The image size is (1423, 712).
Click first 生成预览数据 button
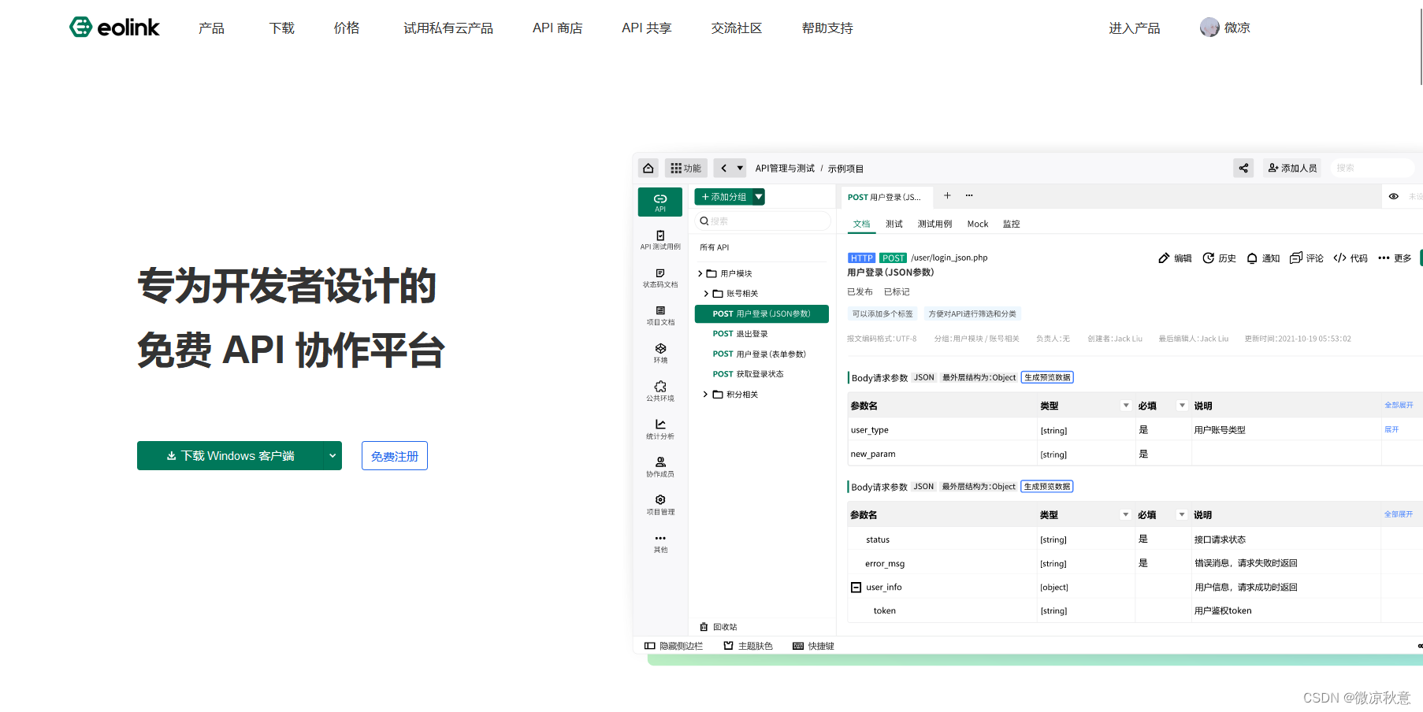point(1047,377)
